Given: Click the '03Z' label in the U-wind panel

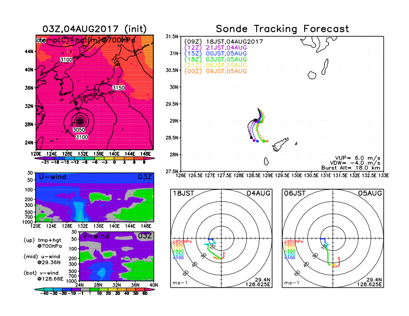Looking at the screenshot, I should [x=145, y=177].
